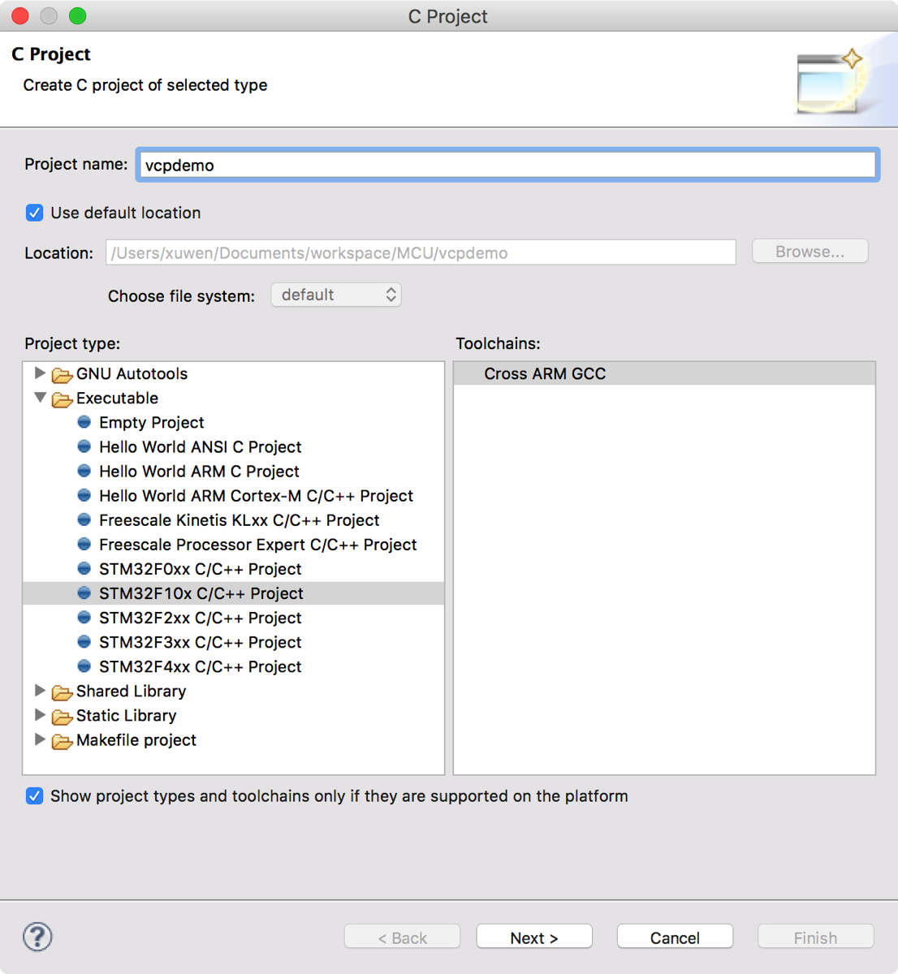898x974 pixels.
Task: Click the Shared Library folder icon
Action: tap(62, 692)
